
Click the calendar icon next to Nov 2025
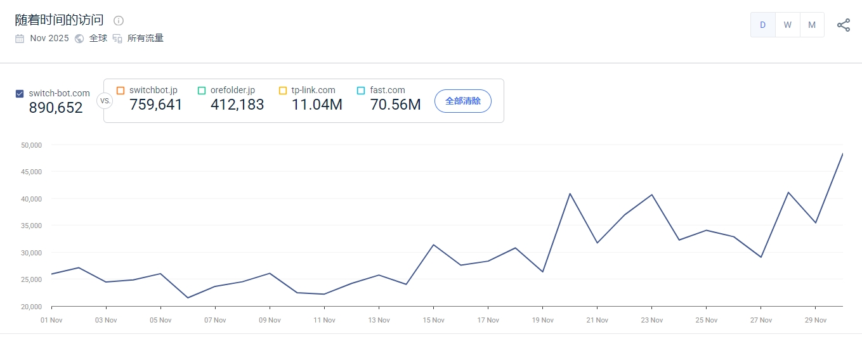click(x=20, y=38)
